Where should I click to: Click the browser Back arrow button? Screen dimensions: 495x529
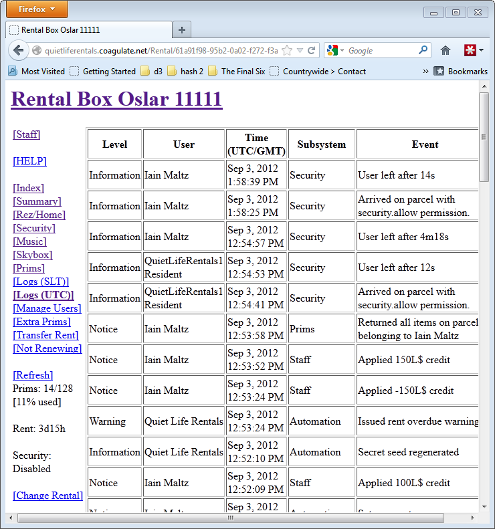[19, 50]
